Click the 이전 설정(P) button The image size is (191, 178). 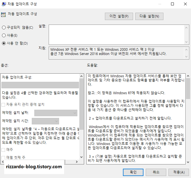click(119, 16)
